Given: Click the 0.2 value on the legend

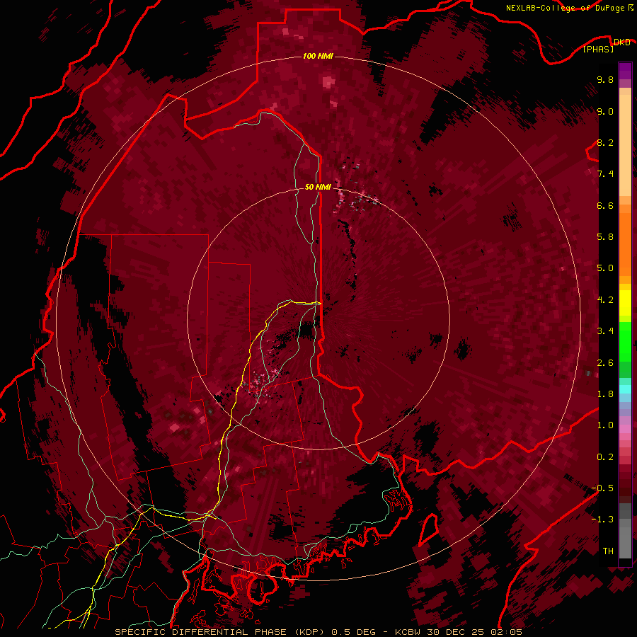Looking at the screenshot, I should [605, 457].
